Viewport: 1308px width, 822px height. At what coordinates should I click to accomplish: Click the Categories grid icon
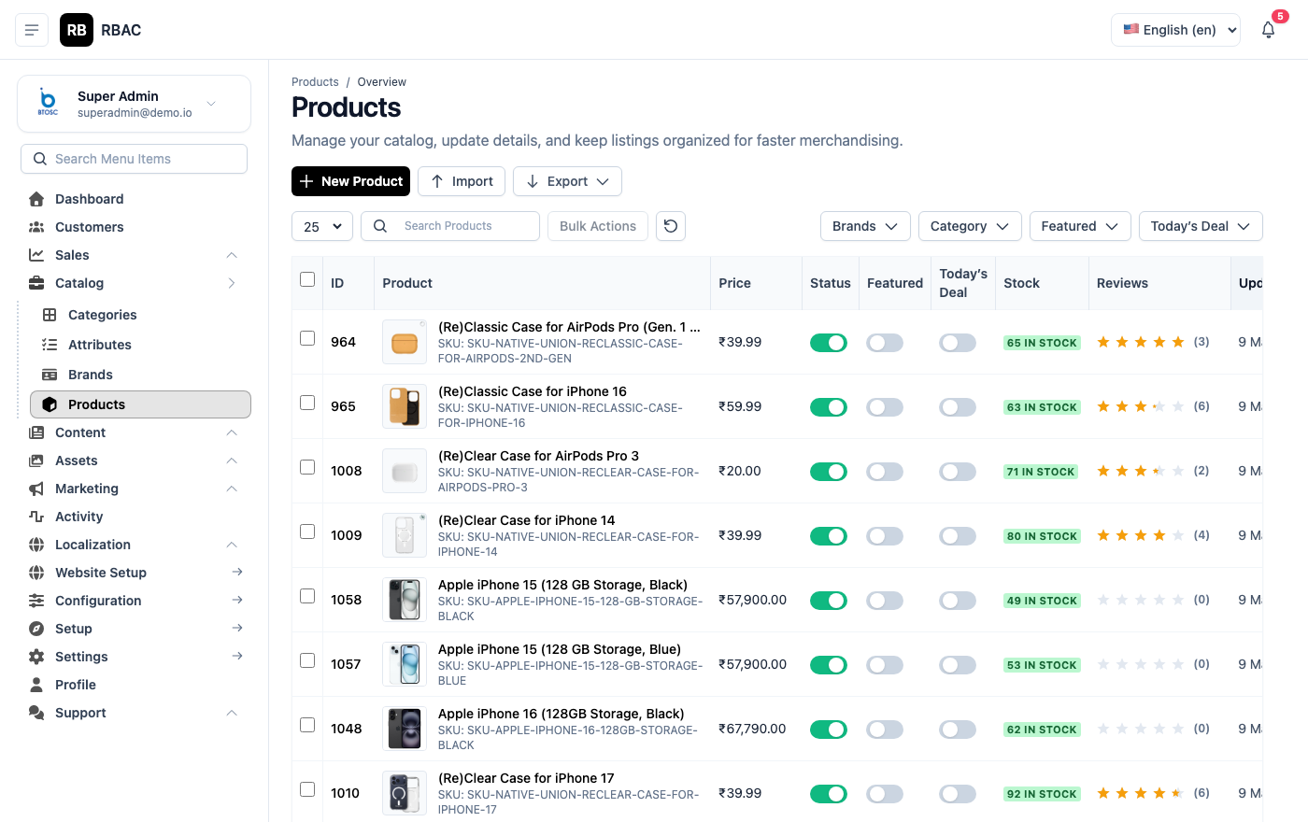click(x=50, y=315)
